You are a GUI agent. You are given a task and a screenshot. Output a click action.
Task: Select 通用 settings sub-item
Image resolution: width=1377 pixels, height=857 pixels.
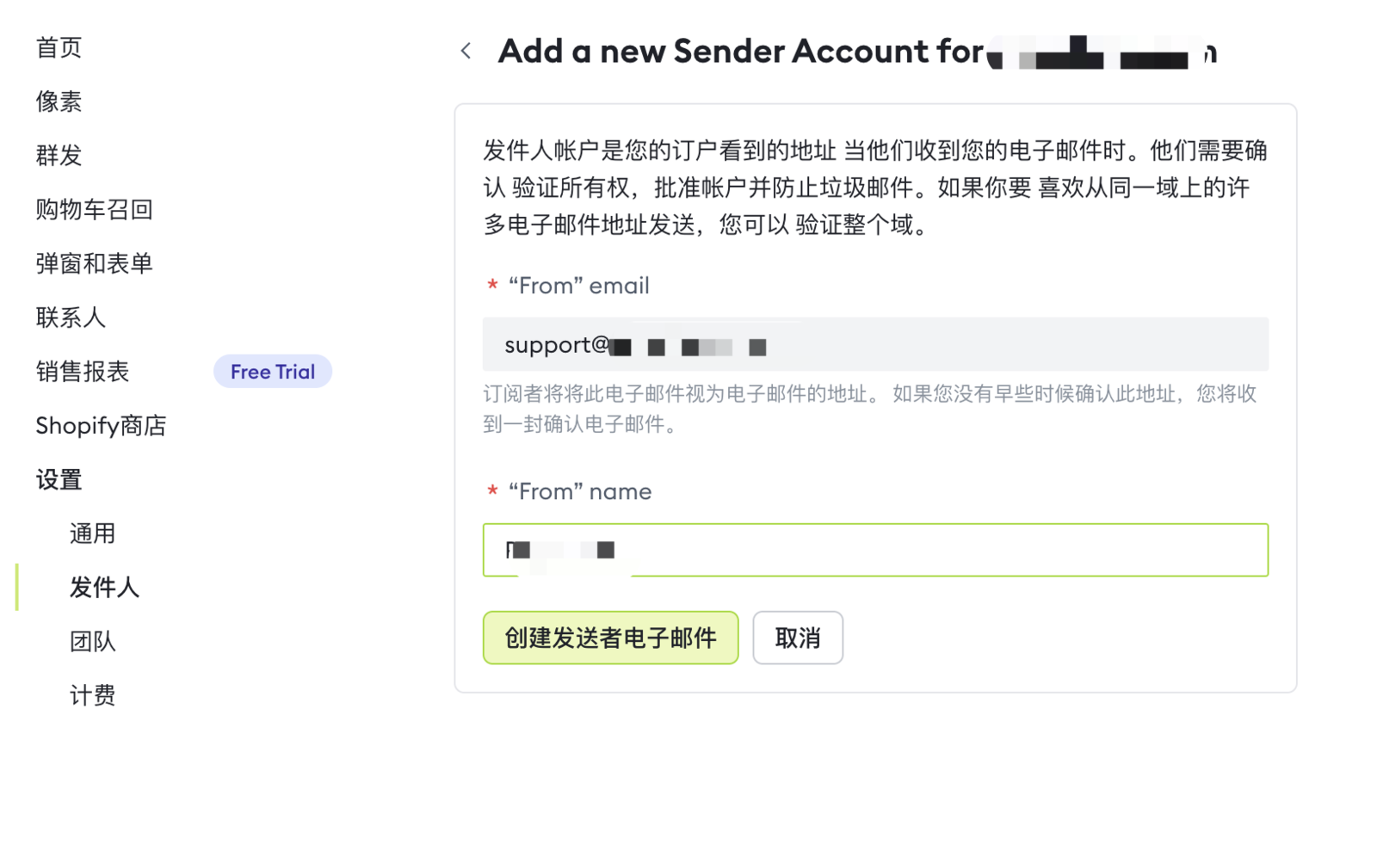point(92,533)
